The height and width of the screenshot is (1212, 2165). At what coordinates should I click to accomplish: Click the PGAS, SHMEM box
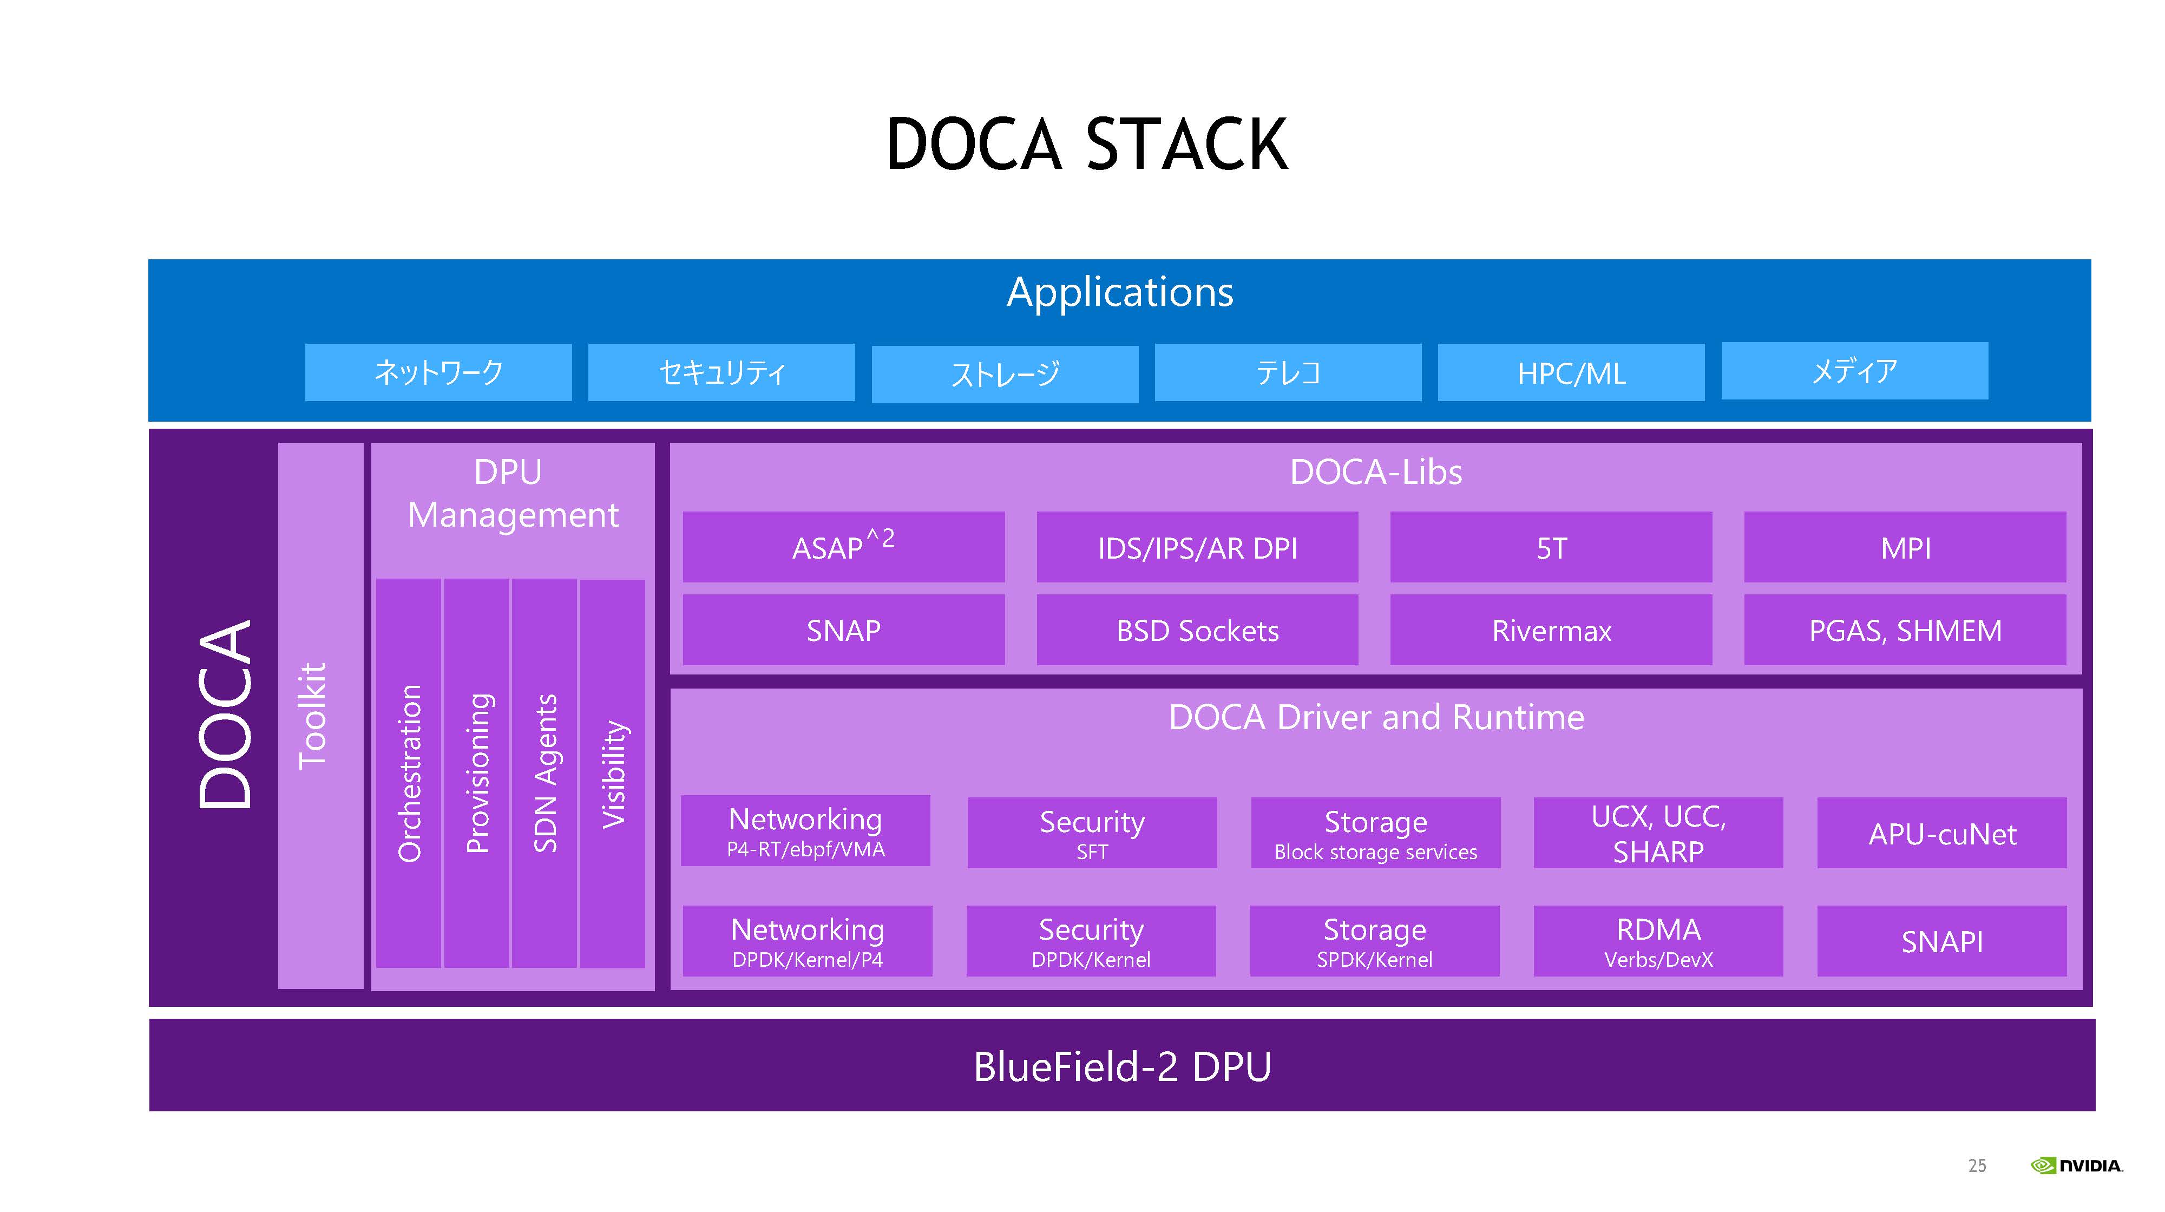click(x=1905, y=631)
